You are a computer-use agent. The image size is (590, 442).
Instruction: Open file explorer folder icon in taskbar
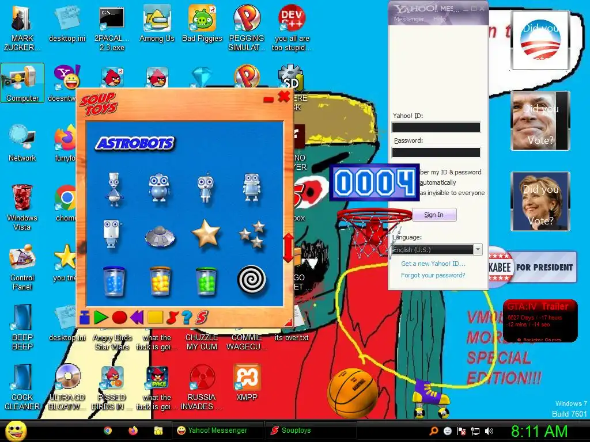(x=158, y=430)
